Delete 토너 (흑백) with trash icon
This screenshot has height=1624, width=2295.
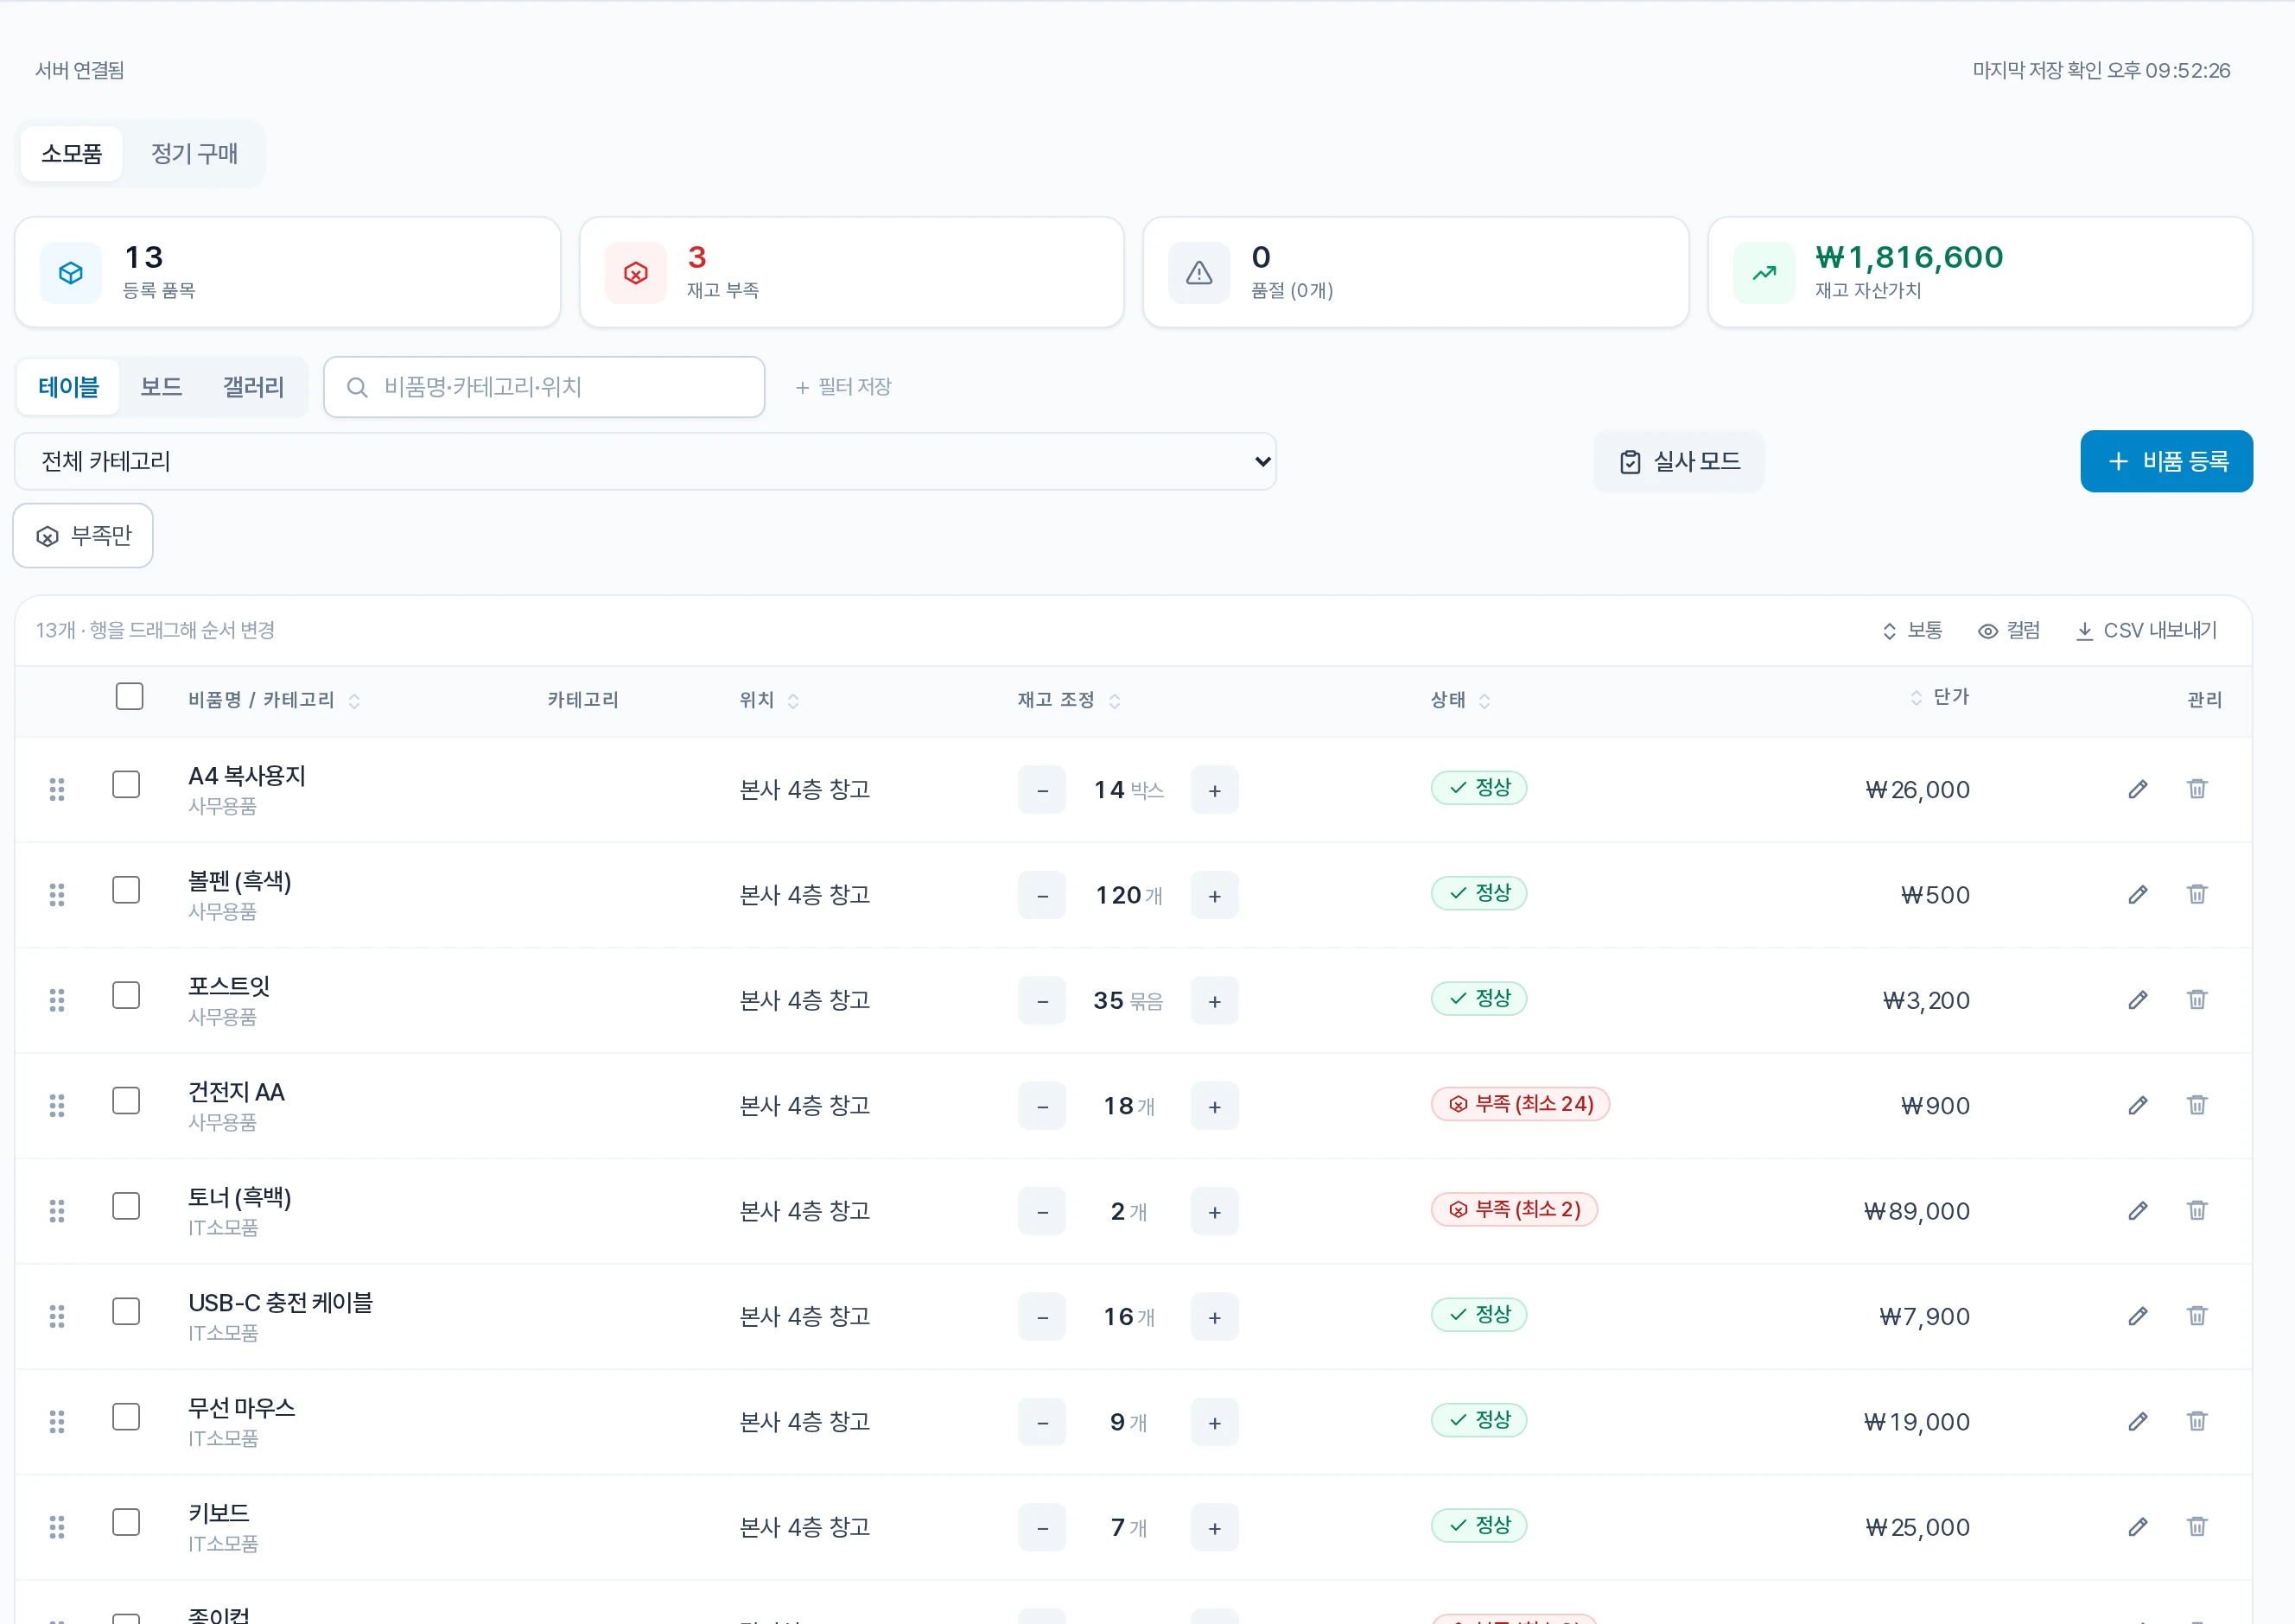pyautogui.click(x=2197, y=1211)
